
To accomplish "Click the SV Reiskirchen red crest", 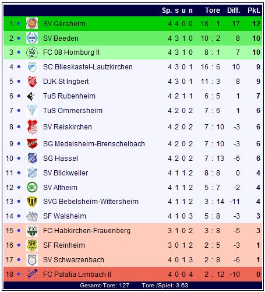I will click(x=32, y=127).
